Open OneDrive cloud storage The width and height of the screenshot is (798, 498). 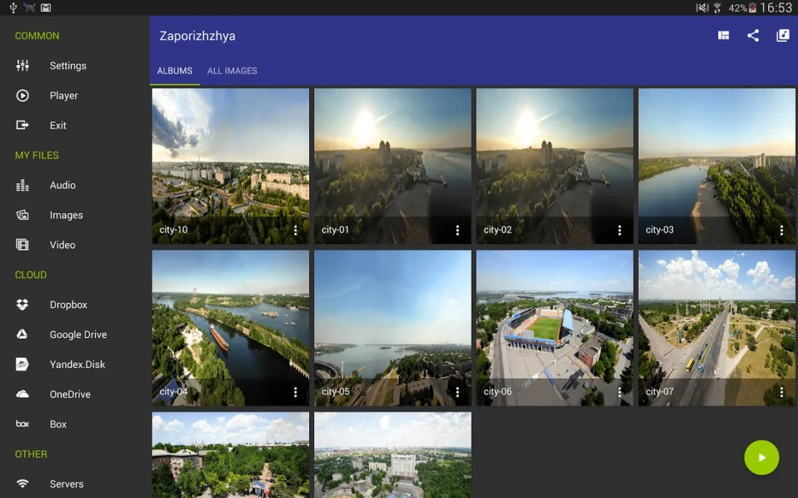pos(70,394)
